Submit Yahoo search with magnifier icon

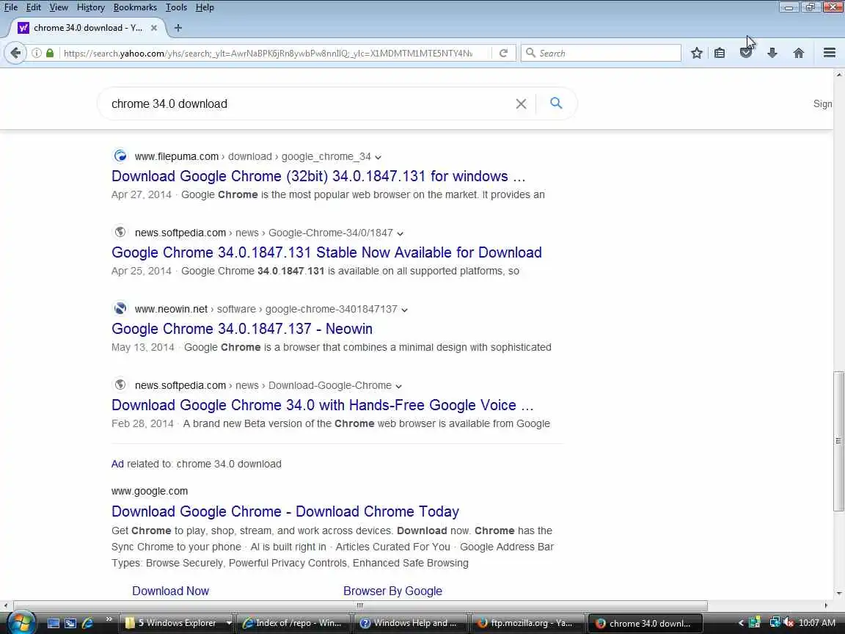pyautogui.click(x=556, y=103)
